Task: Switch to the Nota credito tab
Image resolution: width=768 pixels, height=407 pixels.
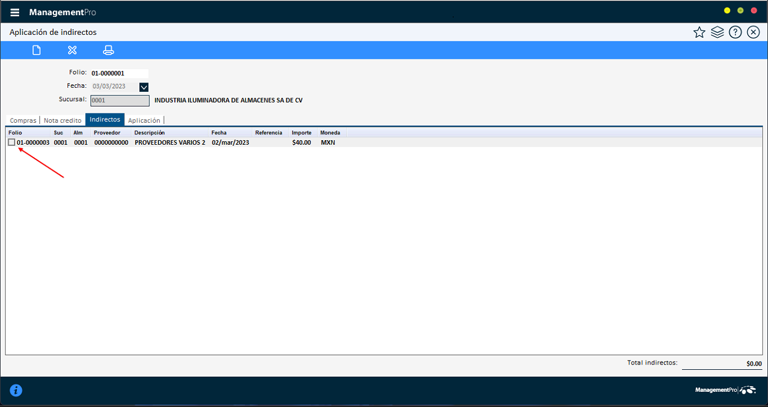Action: point(63,120)
